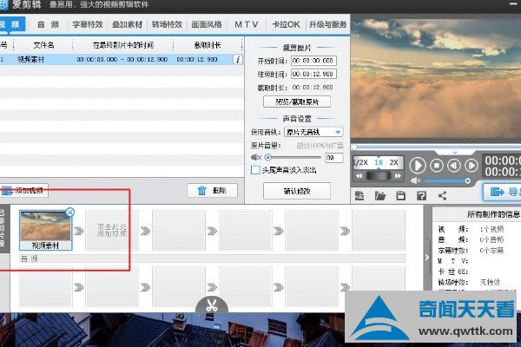Click the info icon on the 视频素材 row
The width and height of the screenshot is (521, 347).
point(238,60)
